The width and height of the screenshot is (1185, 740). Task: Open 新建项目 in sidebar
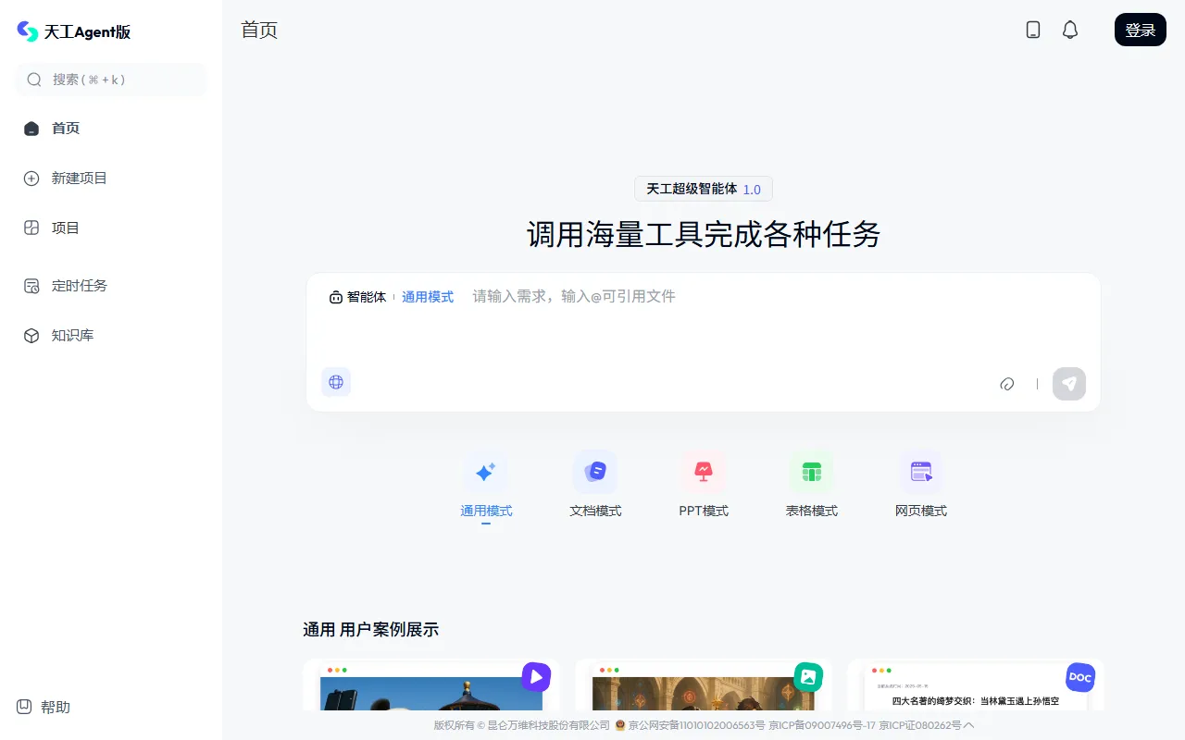pos(79,179)
